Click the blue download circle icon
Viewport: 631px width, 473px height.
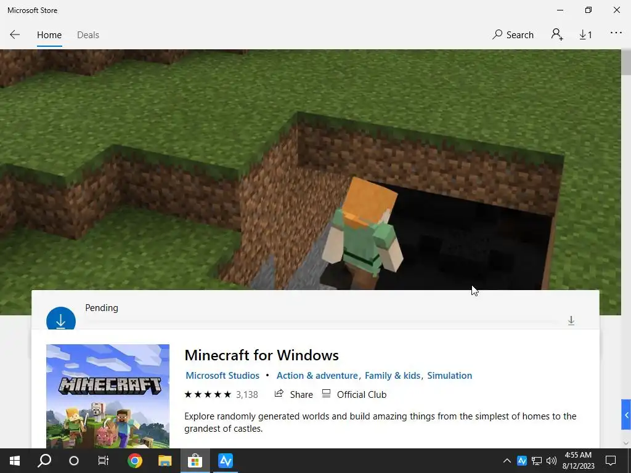(61, 319)
